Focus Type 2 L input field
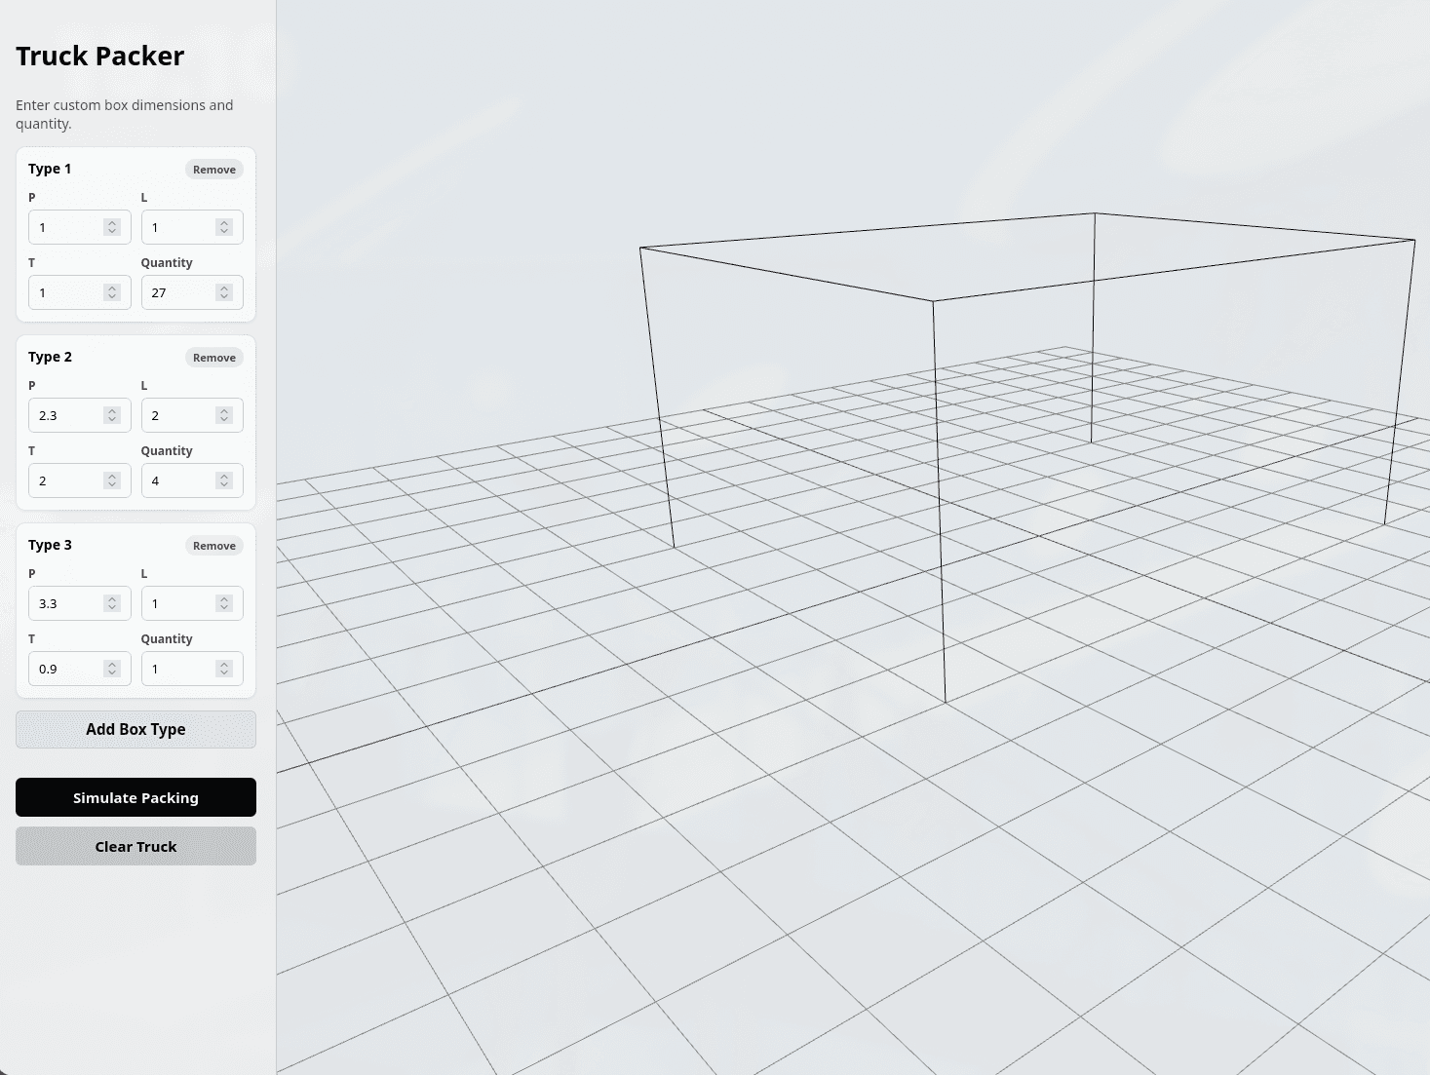This screenshot has width=1430, height=1075. tap(192, 415)
